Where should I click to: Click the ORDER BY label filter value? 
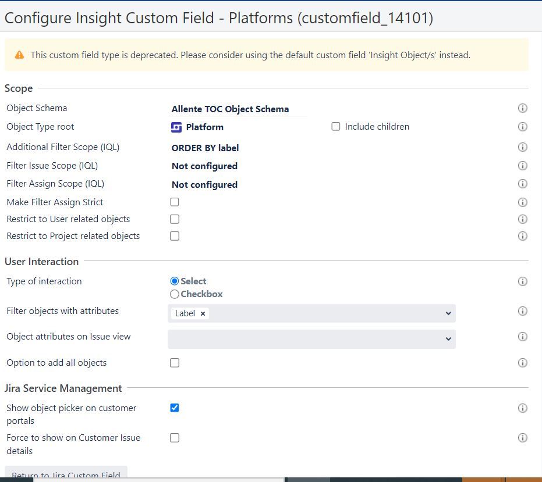pyautogui.click(x=205, y=148)
